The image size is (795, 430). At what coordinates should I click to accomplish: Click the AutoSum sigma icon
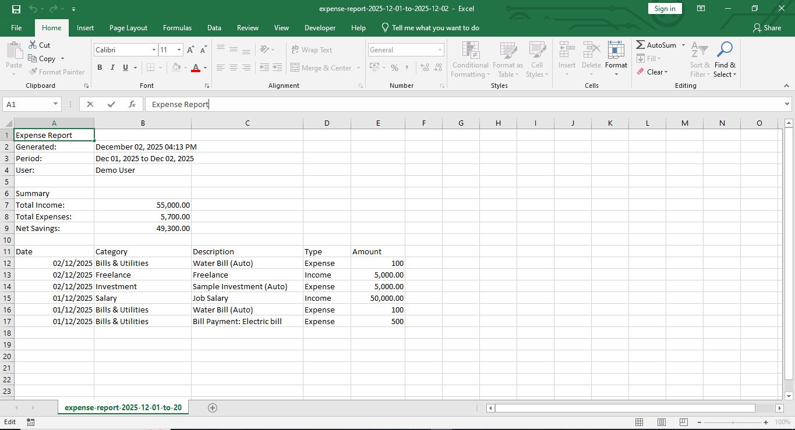click(x=641, y=45)
